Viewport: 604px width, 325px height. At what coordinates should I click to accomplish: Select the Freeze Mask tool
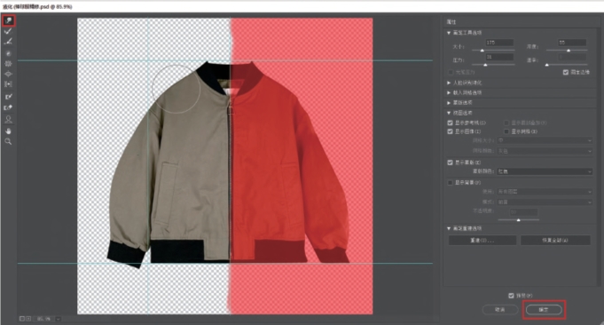pos(8,97)
